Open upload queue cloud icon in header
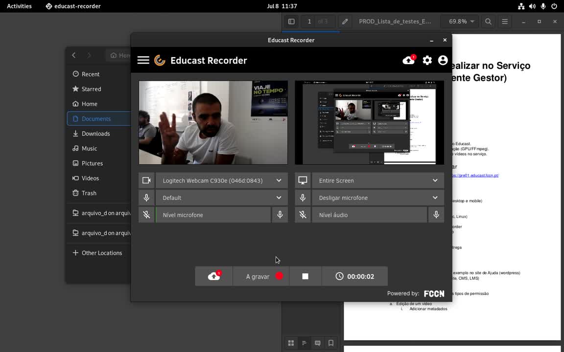This screenshot has height=352, width=564. pos(409,60)
